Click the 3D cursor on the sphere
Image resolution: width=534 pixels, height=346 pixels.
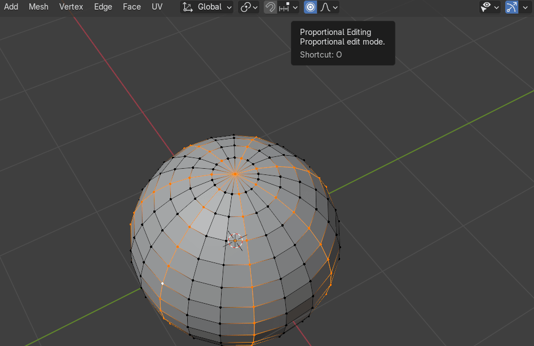click(235, 241)
